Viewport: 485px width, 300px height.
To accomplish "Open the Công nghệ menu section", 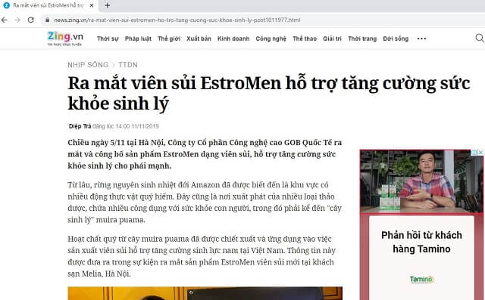I will coord(271,39).
